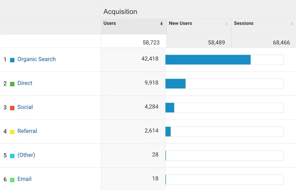This screenshot has width=296, height=190.
Task: Click the sort arrow on the Sessions column
Action: click(291, 23)
